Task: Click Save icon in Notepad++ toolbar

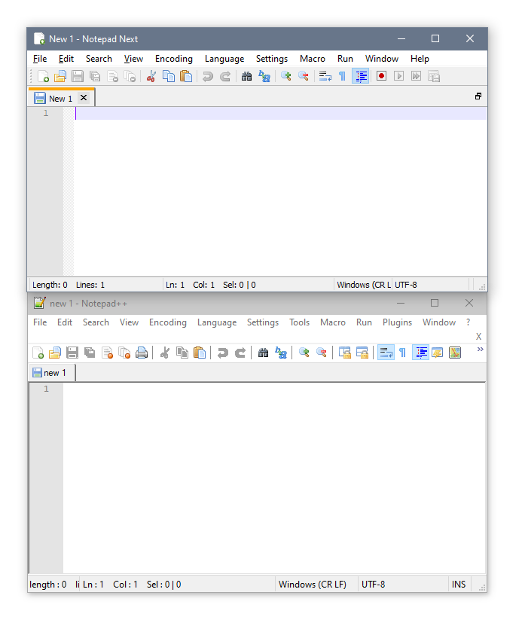Action: point(72,353)
